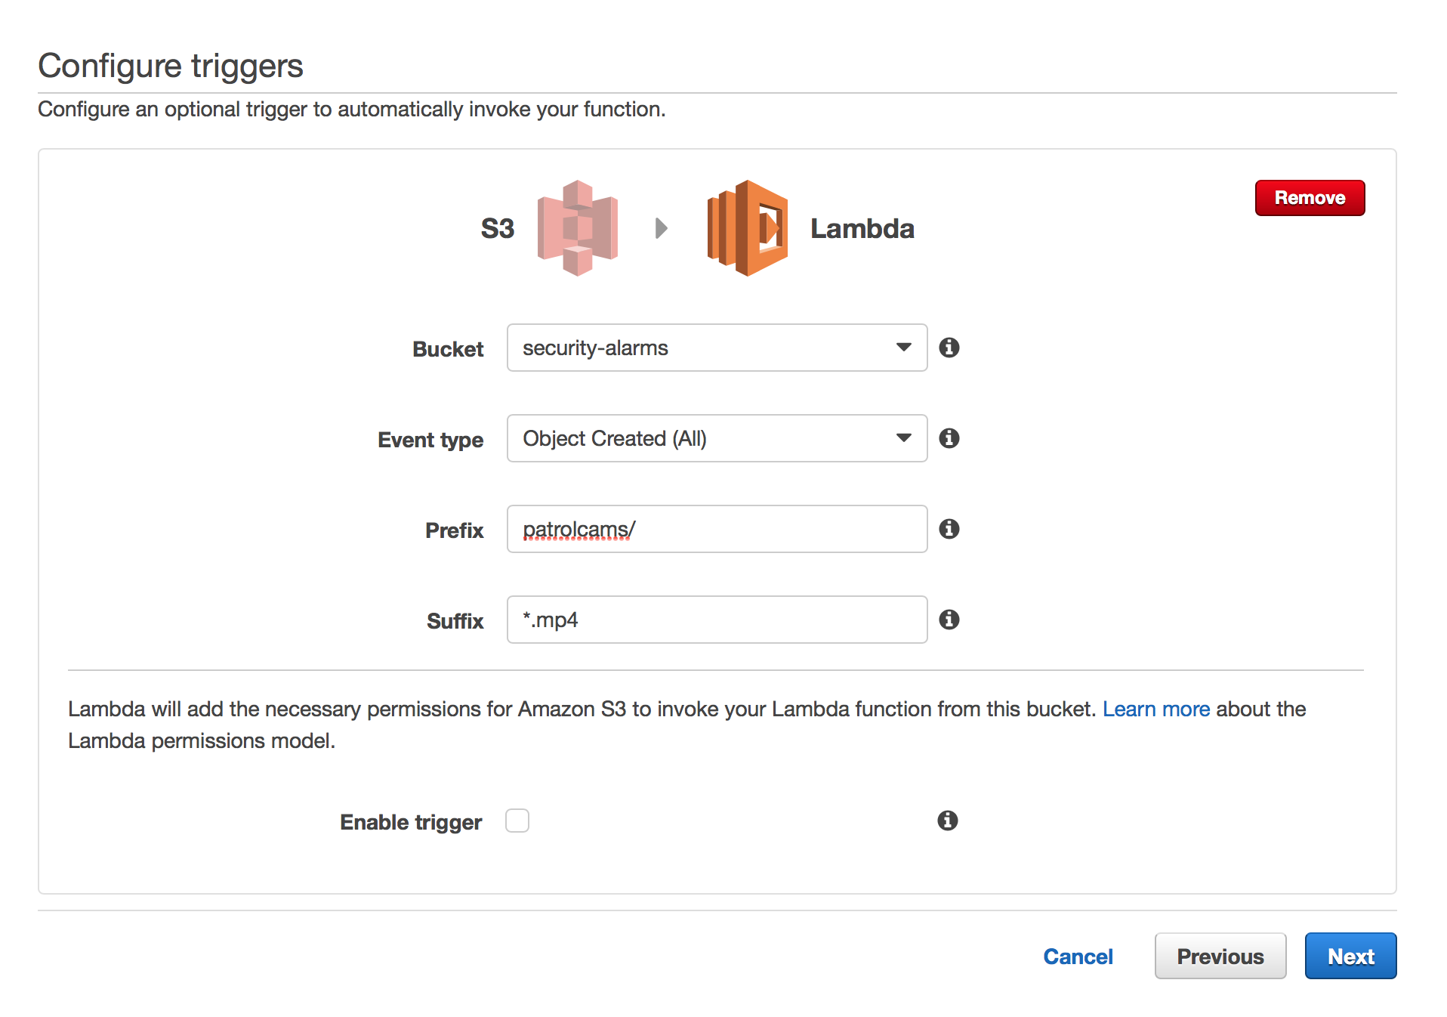
Task: Click the Prefix field label
Action: click(455, 530)
